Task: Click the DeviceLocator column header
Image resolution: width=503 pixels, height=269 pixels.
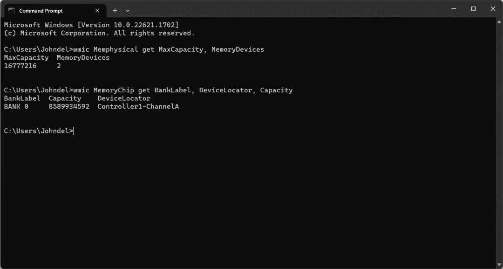Action: (124, 98)
